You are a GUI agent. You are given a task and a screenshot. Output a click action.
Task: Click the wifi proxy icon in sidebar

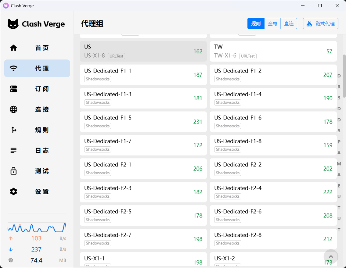click(13, 68)
